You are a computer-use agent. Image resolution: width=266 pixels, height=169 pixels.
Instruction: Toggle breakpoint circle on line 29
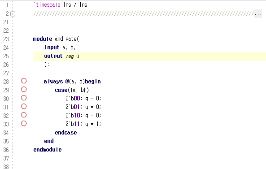[24, 89]
